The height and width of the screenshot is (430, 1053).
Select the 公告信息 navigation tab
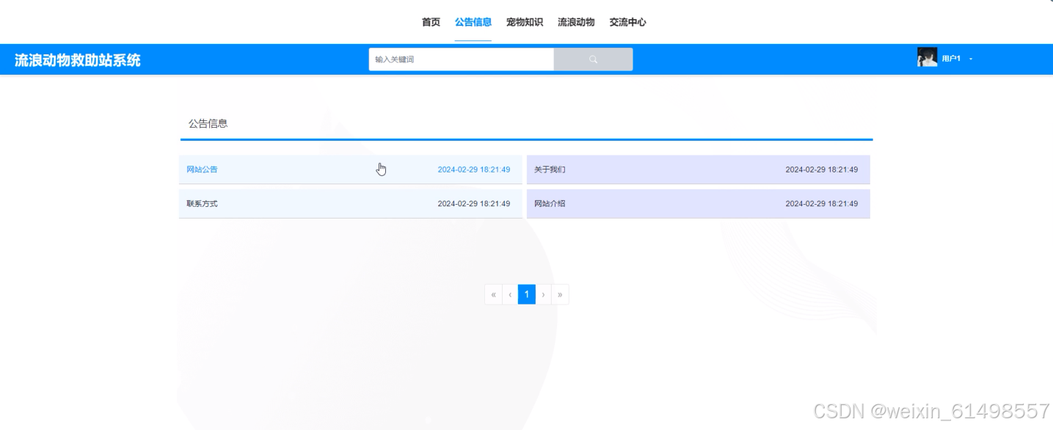(473, 22)
